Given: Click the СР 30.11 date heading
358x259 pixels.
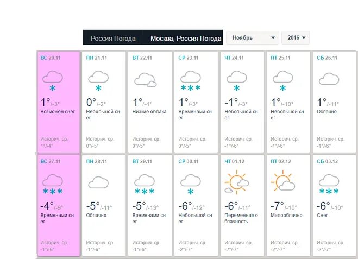Looking at the screenshot, I should pyautogui.click(x=189, y=161).
